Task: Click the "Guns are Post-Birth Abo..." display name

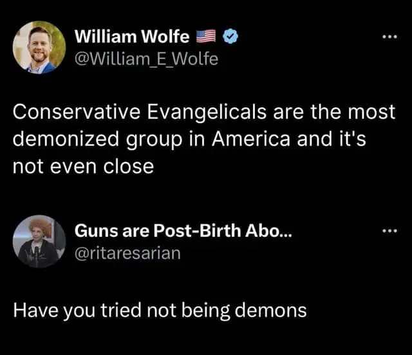Action: [x=183, y=231]
